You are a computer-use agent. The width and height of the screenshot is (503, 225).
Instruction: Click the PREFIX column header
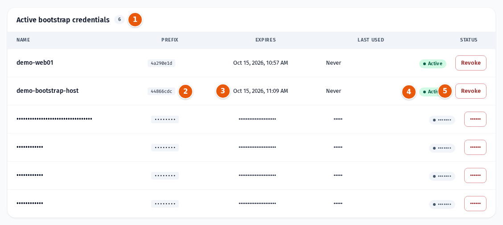coord(170,40)
